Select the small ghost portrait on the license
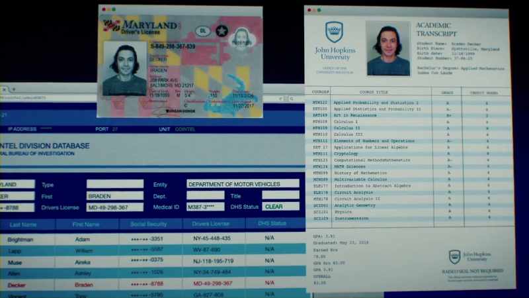This screenshot has width=529, height=298. (241, 38)
